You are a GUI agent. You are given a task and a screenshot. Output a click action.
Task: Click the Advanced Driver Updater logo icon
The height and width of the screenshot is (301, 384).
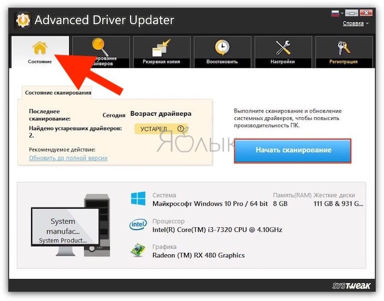[23, 20]
